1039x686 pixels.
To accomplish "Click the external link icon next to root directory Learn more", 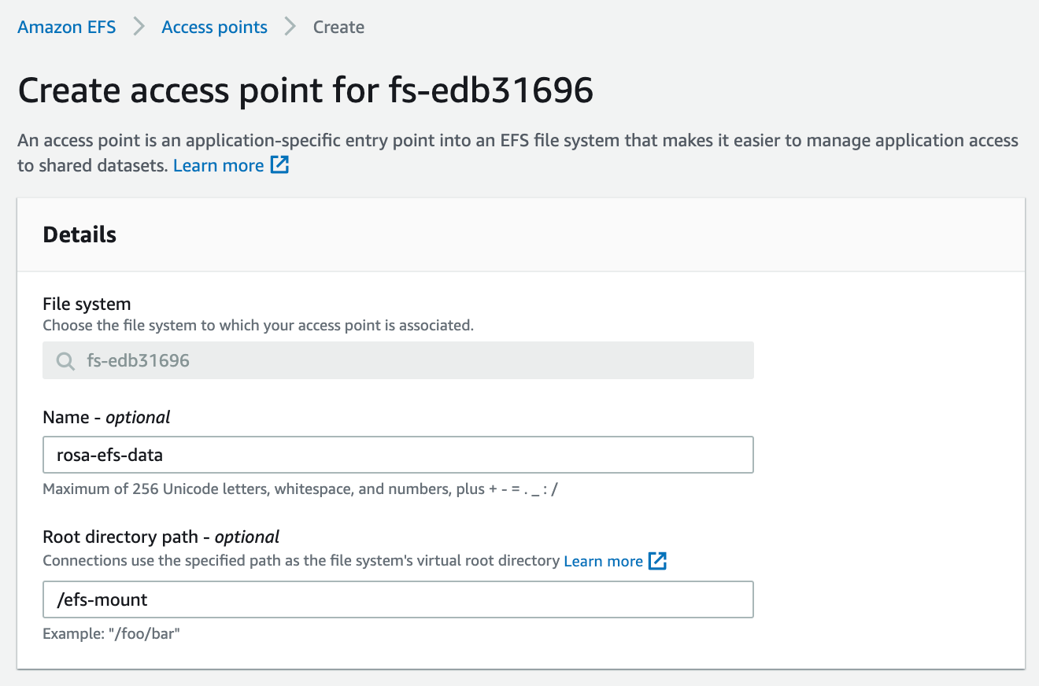I will click(657, 561).
